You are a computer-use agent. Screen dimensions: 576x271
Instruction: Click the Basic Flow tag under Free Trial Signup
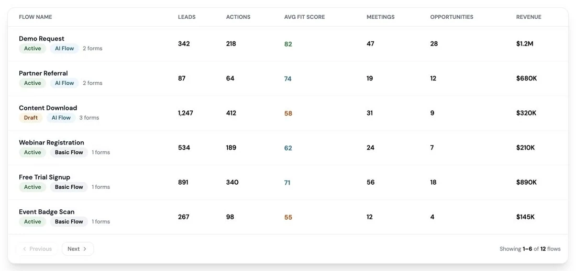(x=69, y=187)
